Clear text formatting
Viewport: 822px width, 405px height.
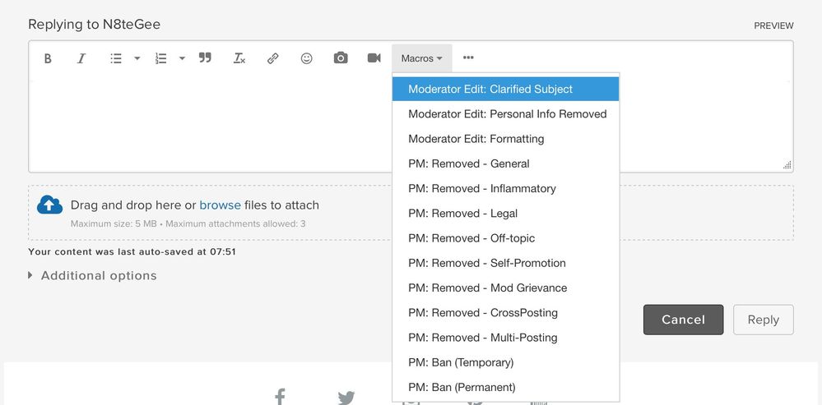(239, 58)
